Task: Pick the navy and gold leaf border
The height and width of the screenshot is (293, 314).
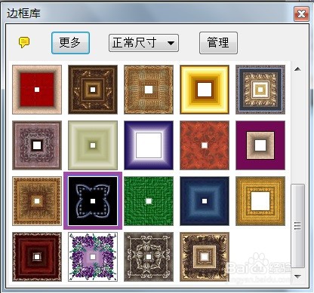Action: (260, 90)
